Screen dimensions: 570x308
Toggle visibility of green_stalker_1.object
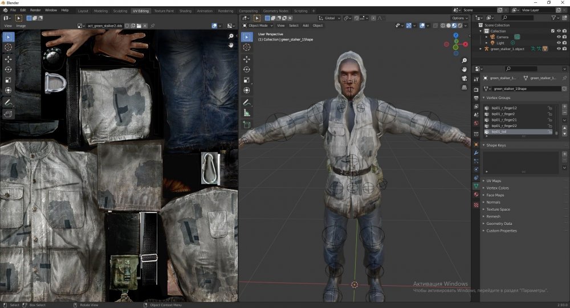tap(558, 48)
